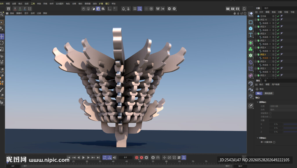This screenshot has width=297, height=168.
Task: Add a Cube primitive from palette
Action: 251,28
